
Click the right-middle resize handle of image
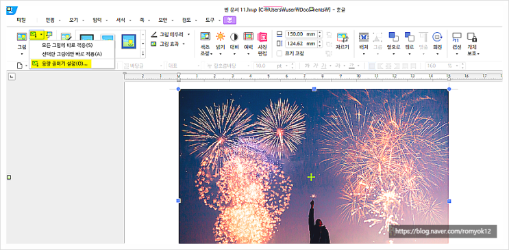coord(449,201)
